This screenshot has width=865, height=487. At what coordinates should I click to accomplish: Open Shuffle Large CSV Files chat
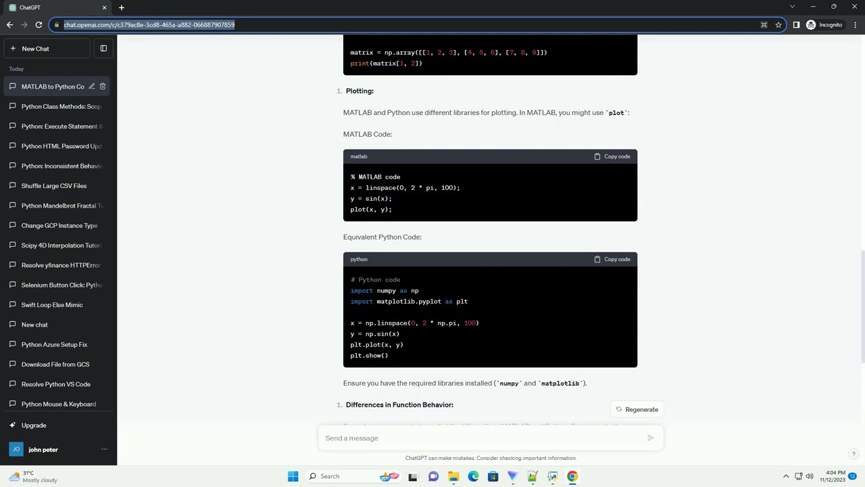(58, 186)
